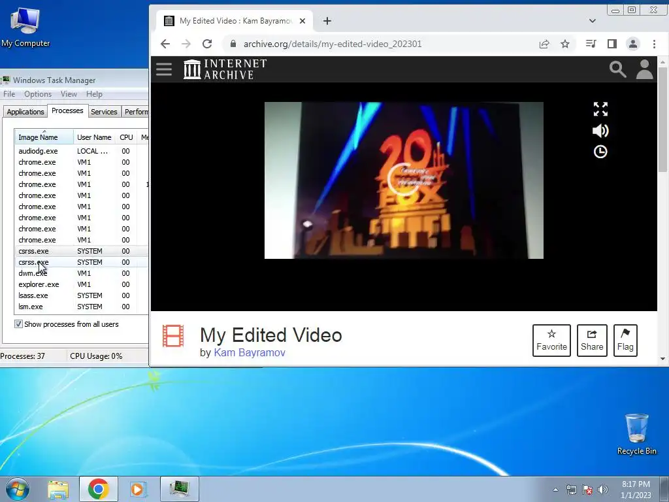
Task: Close the My Edited Video tab
Action: [302, 21]
